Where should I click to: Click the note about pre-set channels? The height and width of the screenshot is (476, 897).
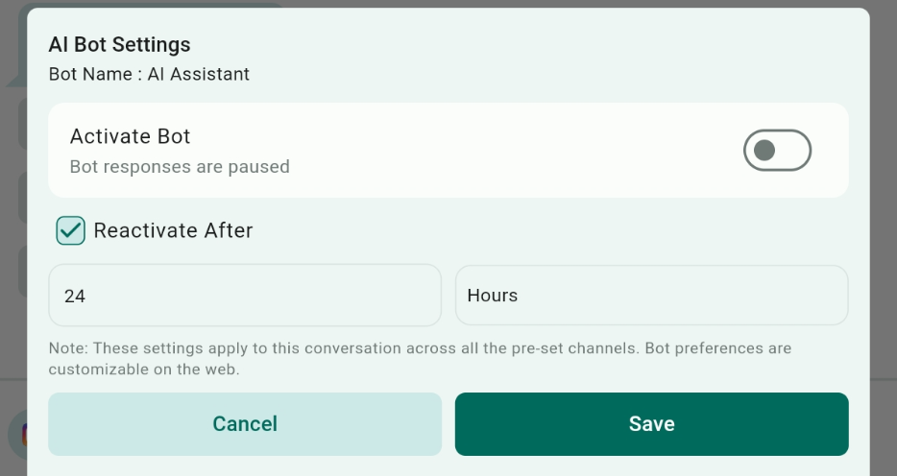tap(420, 359)
